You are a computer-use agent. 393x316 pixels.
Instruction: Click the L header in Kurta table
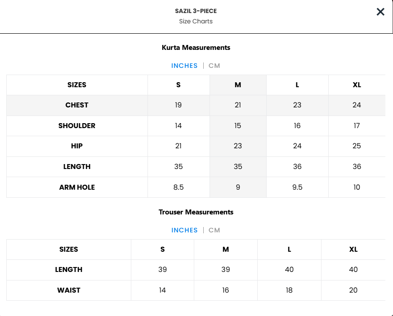(297, 85)
